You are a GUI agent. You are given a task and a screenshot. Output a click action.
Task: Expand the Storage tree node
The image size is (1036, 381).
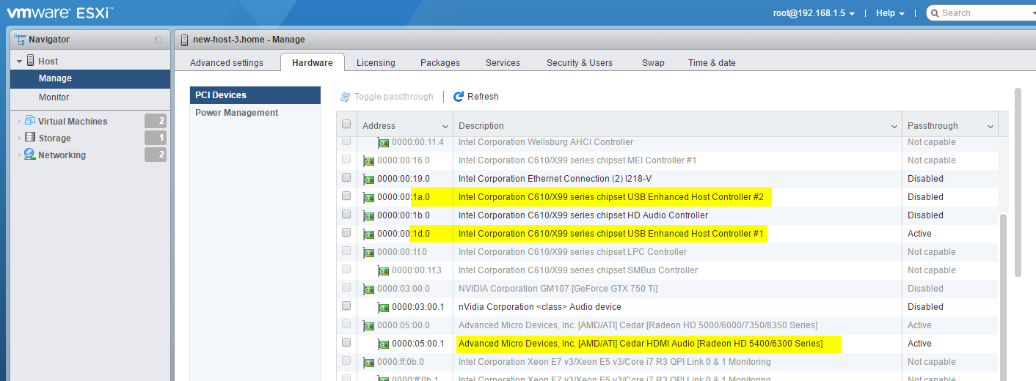click(x=19, y=138)
